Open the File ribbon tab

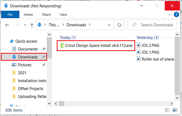tap(10, 14)
